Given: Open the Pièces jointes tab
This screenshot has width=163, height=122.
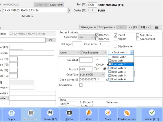Looking at the screenshot, I should pos(88,27).
